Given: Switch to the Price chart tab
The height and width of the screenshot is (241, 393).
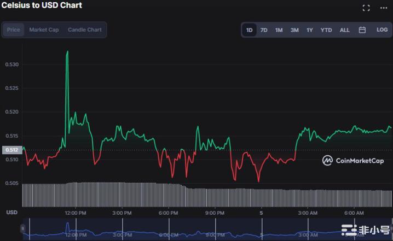Looking at the screenshot, I should click(14, 30).
